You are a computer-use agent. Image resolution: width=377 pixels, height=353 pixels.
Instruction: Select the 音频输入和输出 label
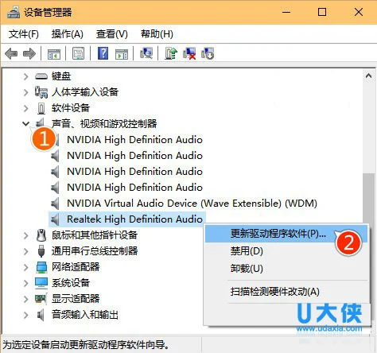tap(85, 315)
